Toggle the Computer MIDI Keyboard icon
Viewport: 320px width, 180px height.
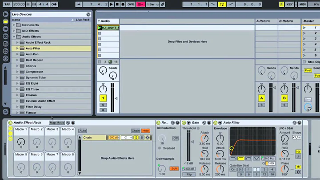click(x=281, y=4)
